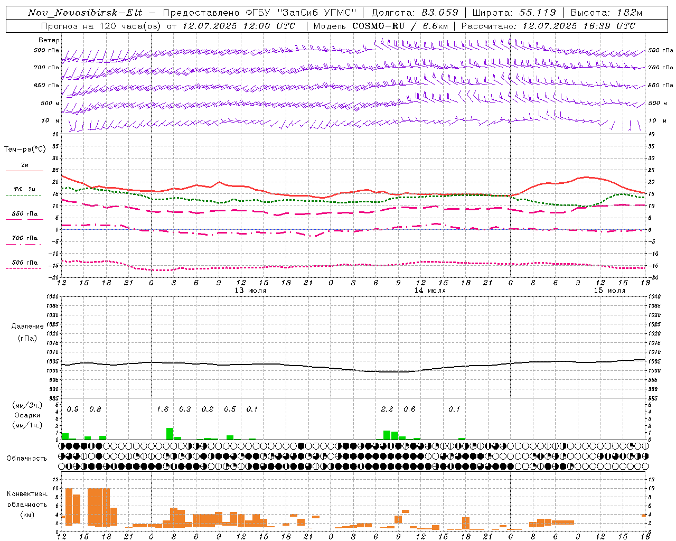676x541 pixels.
Task: Click the Осадки precipitation label
Action: (27, 415)
